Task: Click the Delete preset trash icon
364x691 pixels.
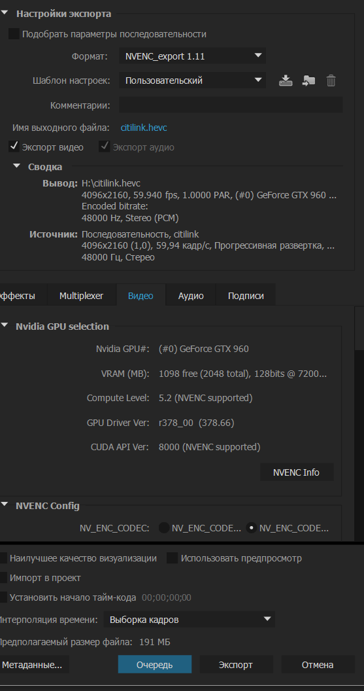Action: [x=331, y=80]
